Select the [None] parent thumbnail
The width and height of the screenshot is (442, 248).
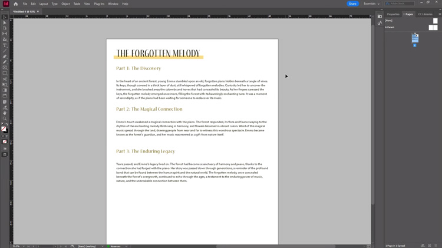tap(436, 21)
